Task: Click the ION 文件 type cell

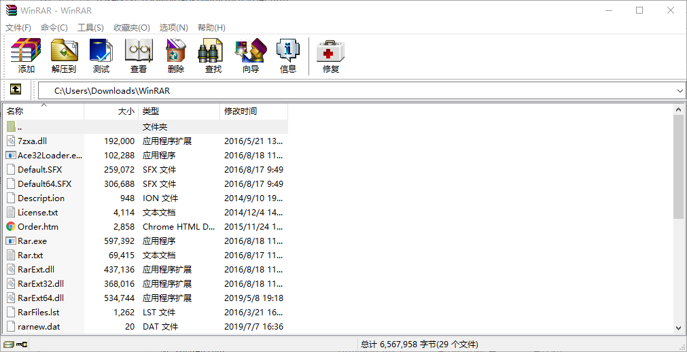Action: [x=160, y=198]
